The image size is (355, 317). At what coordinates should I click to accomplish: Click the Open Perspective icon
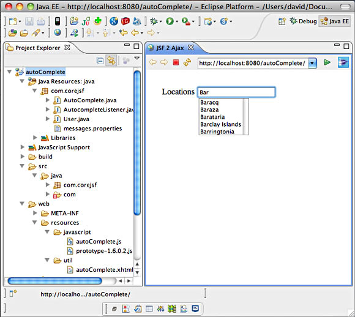point(282,21)
